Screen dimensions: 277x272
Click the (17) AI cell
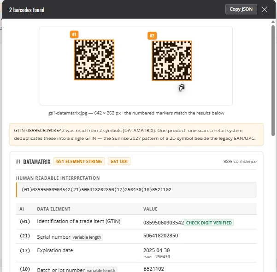click(x=25, y=251)
